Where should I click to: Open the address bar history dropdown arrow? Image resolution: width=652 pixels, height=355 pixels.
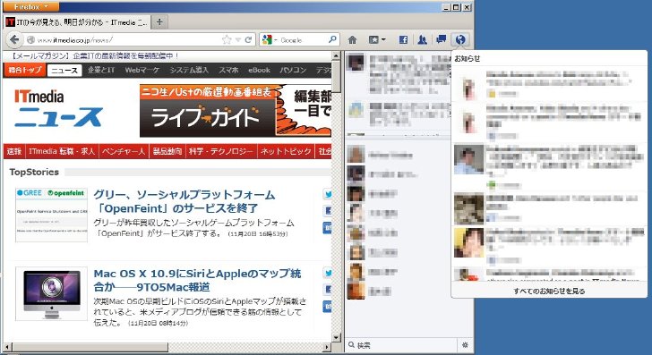coord(238,40)
